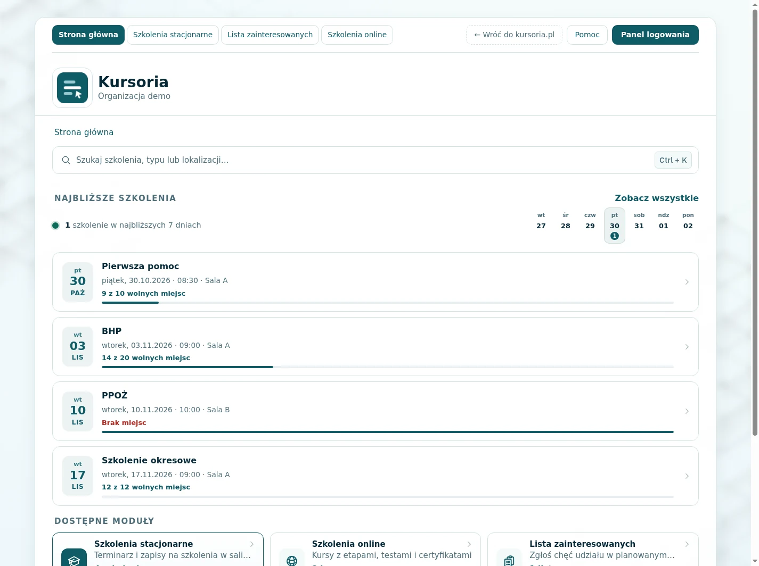This screenshot has width=759, height=566.
Task: Click the 30 PAŹ date badge
Action: (78, 282)
